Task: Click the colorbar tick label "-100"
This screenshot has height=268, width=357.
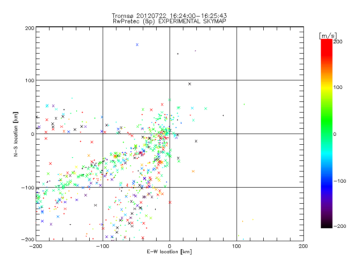Action: tap(340, 181)
